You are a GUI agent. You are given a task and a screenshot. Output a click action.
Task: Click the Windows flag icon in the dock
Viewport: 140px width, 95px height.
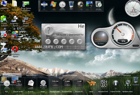(53, 4)
